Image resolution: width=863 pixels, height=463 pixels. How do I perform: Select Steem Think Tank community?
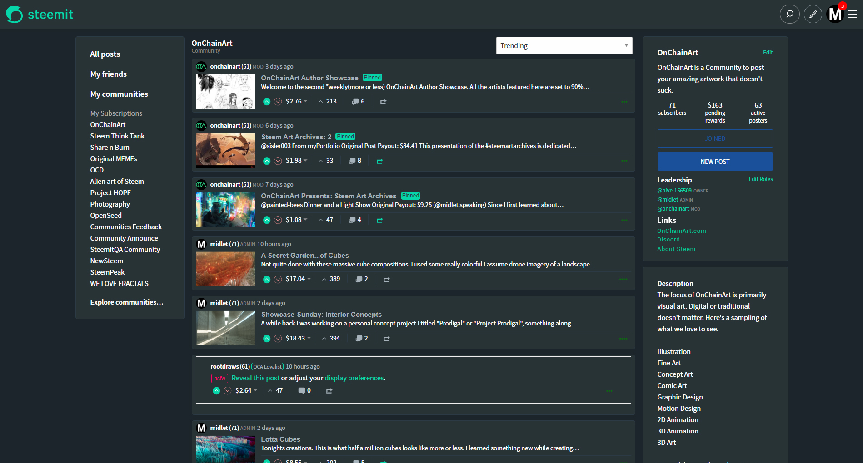tap(117, 136)
